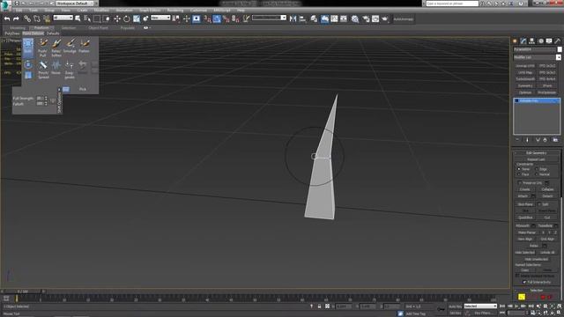Open the Modifiers menu
Viewport: 564px width, 317px height.
point(101,10)
